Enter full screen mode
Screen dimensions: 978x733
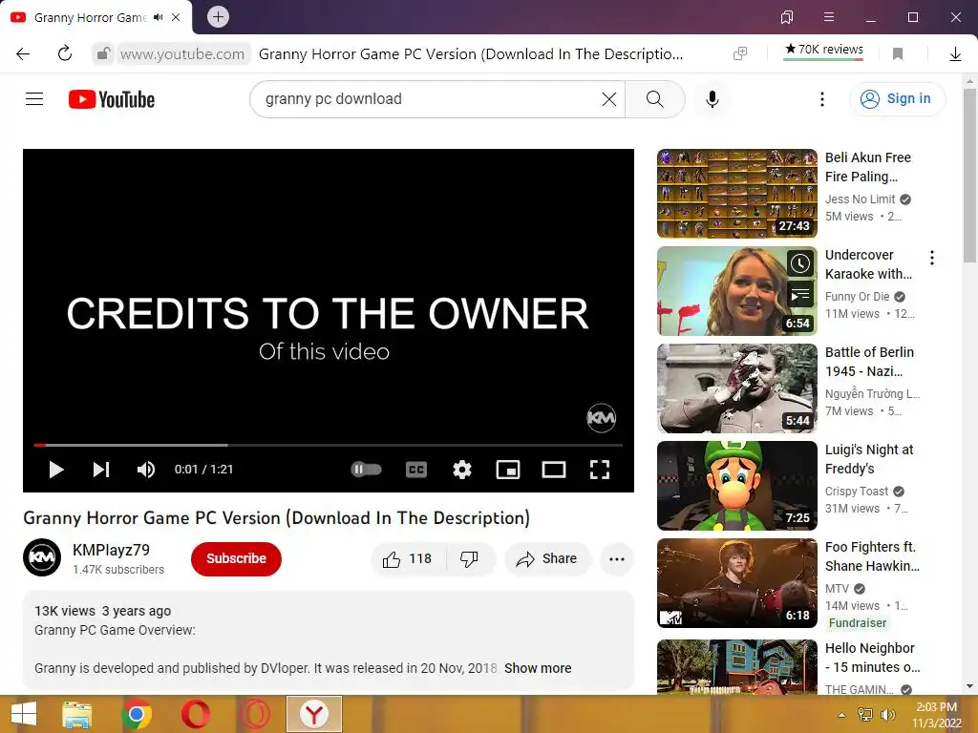[x=600, y=470]
